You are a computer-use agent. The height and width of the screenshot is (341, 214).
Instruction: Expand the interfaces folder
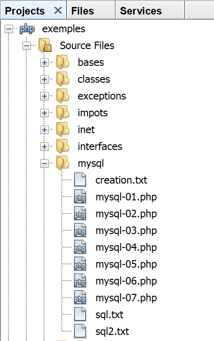44,147
